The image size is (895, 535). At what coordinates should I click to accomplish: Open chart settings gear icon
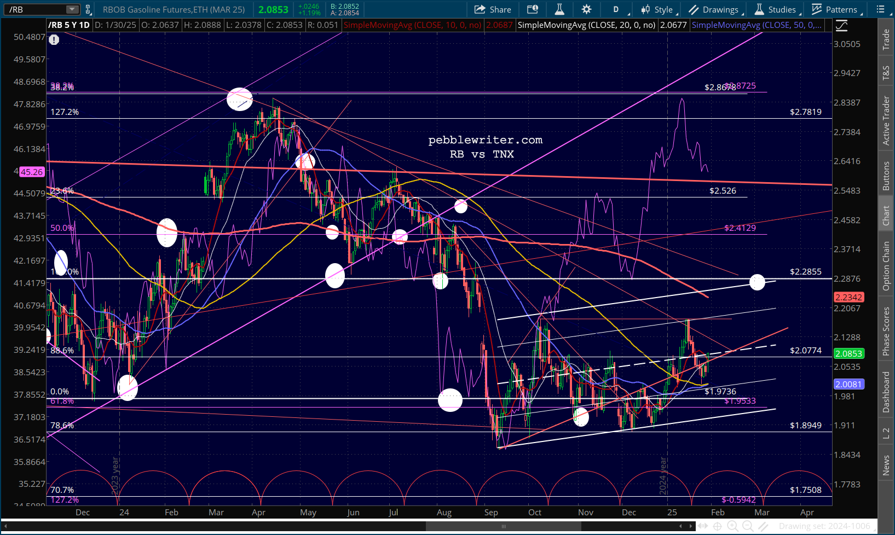586,9
